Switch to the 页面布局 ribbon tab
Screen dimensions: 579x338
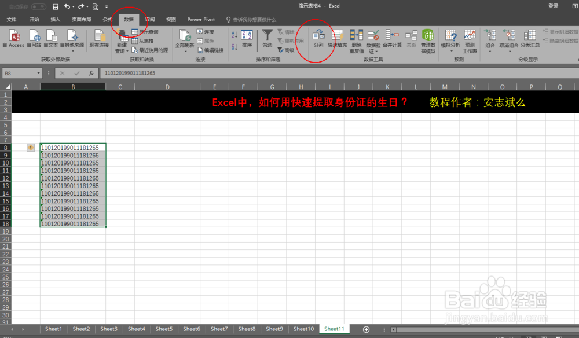point(81,20)
